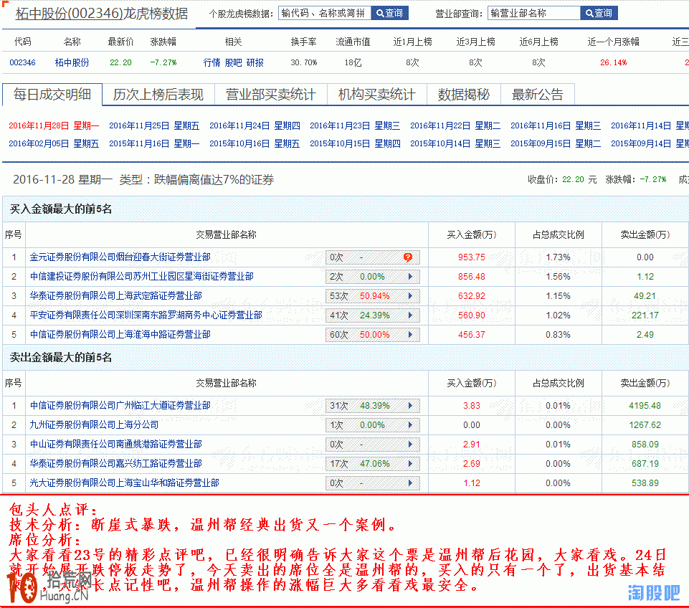Screen dimensions: 689x608
Task: Click the 53次 50.94% stats box
Action: [373, 296]
